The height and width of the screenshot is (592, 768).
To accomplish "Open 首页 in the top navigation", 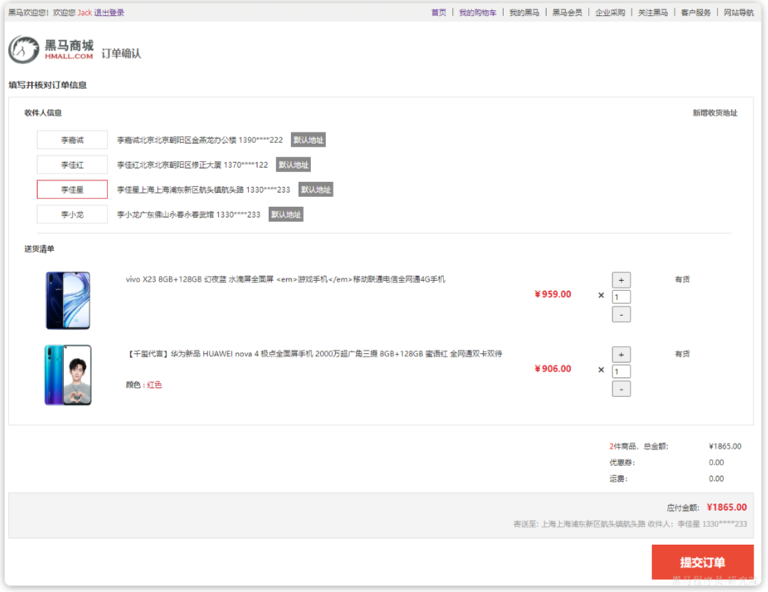I will tap(438, 13).
